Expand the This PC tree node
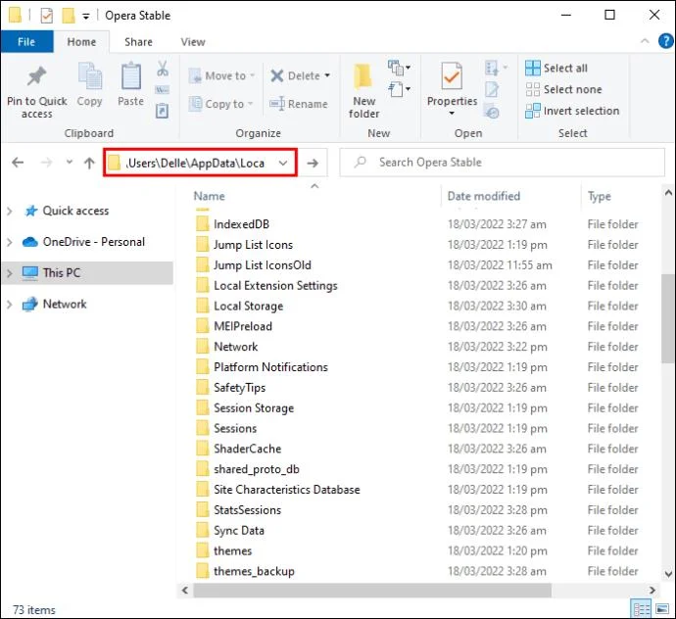Image resolution: width=676 pixels, height=619 pixels. (10, 273)
